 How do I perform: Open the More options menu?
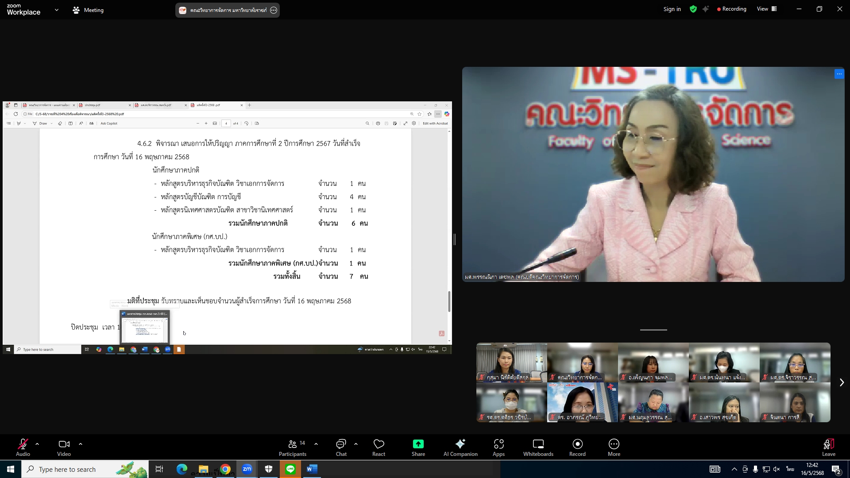tap(614, 447)
